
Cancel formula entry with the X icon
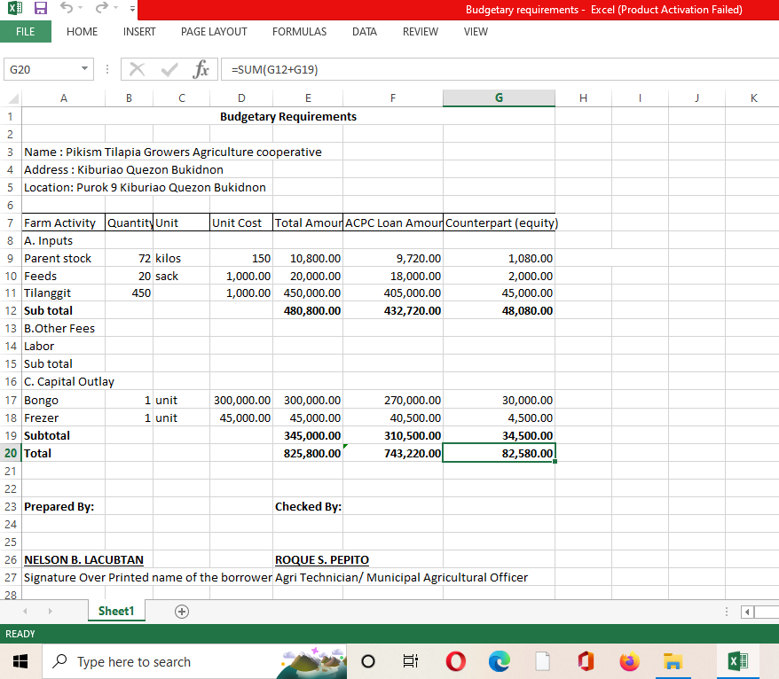(x=138, y=69)
